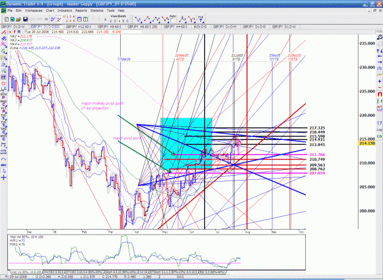Click the Wave Bands A button
The height and width of the screenshot is (280, 383).
tap(105, 20)
